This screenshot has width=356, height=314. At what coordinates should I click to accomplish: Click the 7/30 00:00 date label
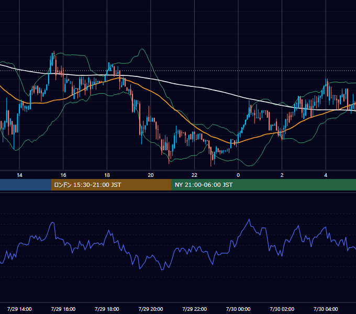click(x=238, y=309)
